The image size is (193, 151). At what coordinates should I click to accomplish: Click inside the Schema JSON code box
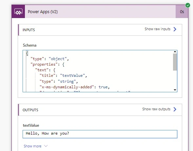click(98, 71)
